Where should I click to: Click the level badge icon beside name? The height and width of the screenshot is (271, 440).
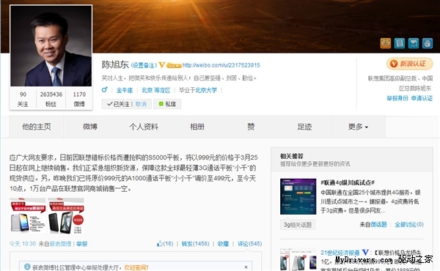(x=174, y=66)
